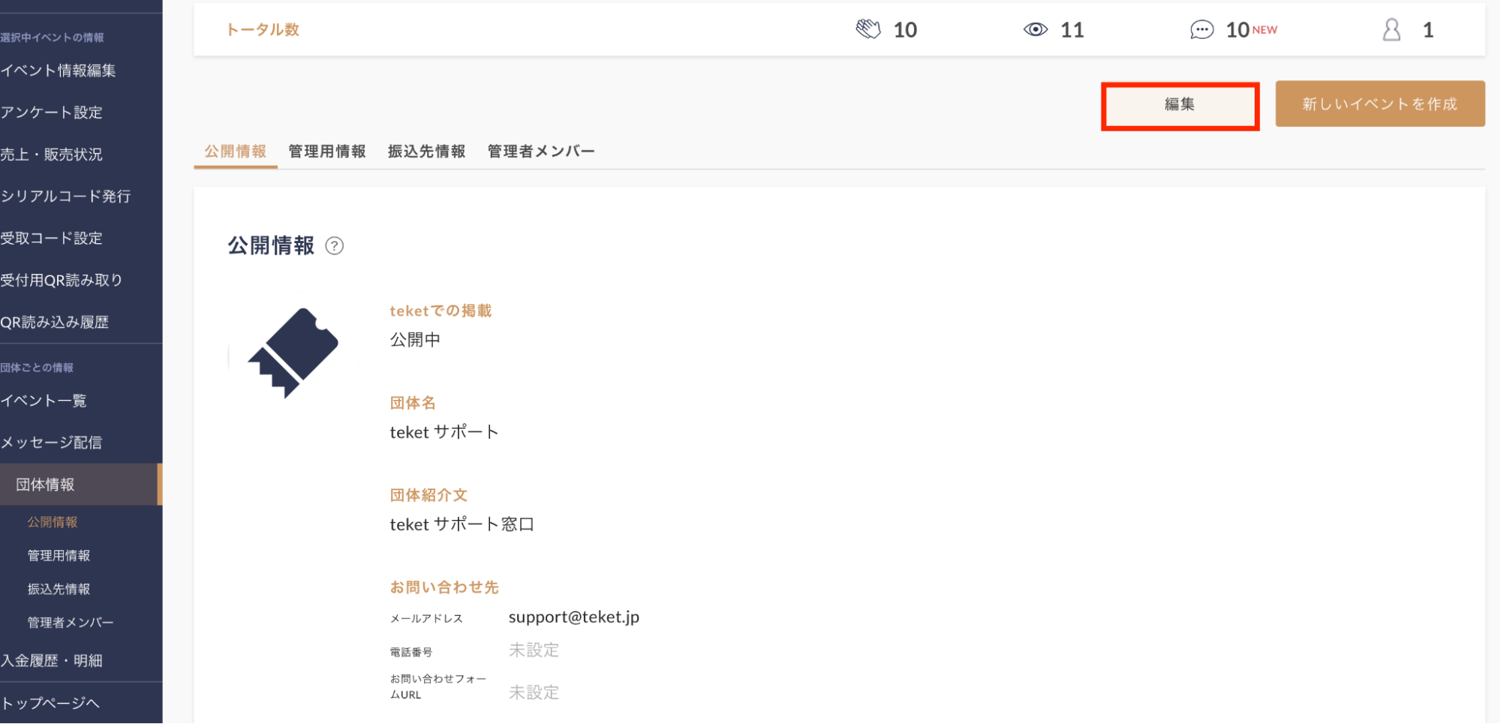This screenshot has width=1500, height=724.
Task: Open 入金履歴・明細 in the sidebar
Action: pyautogui.click(x=51, y=661)
